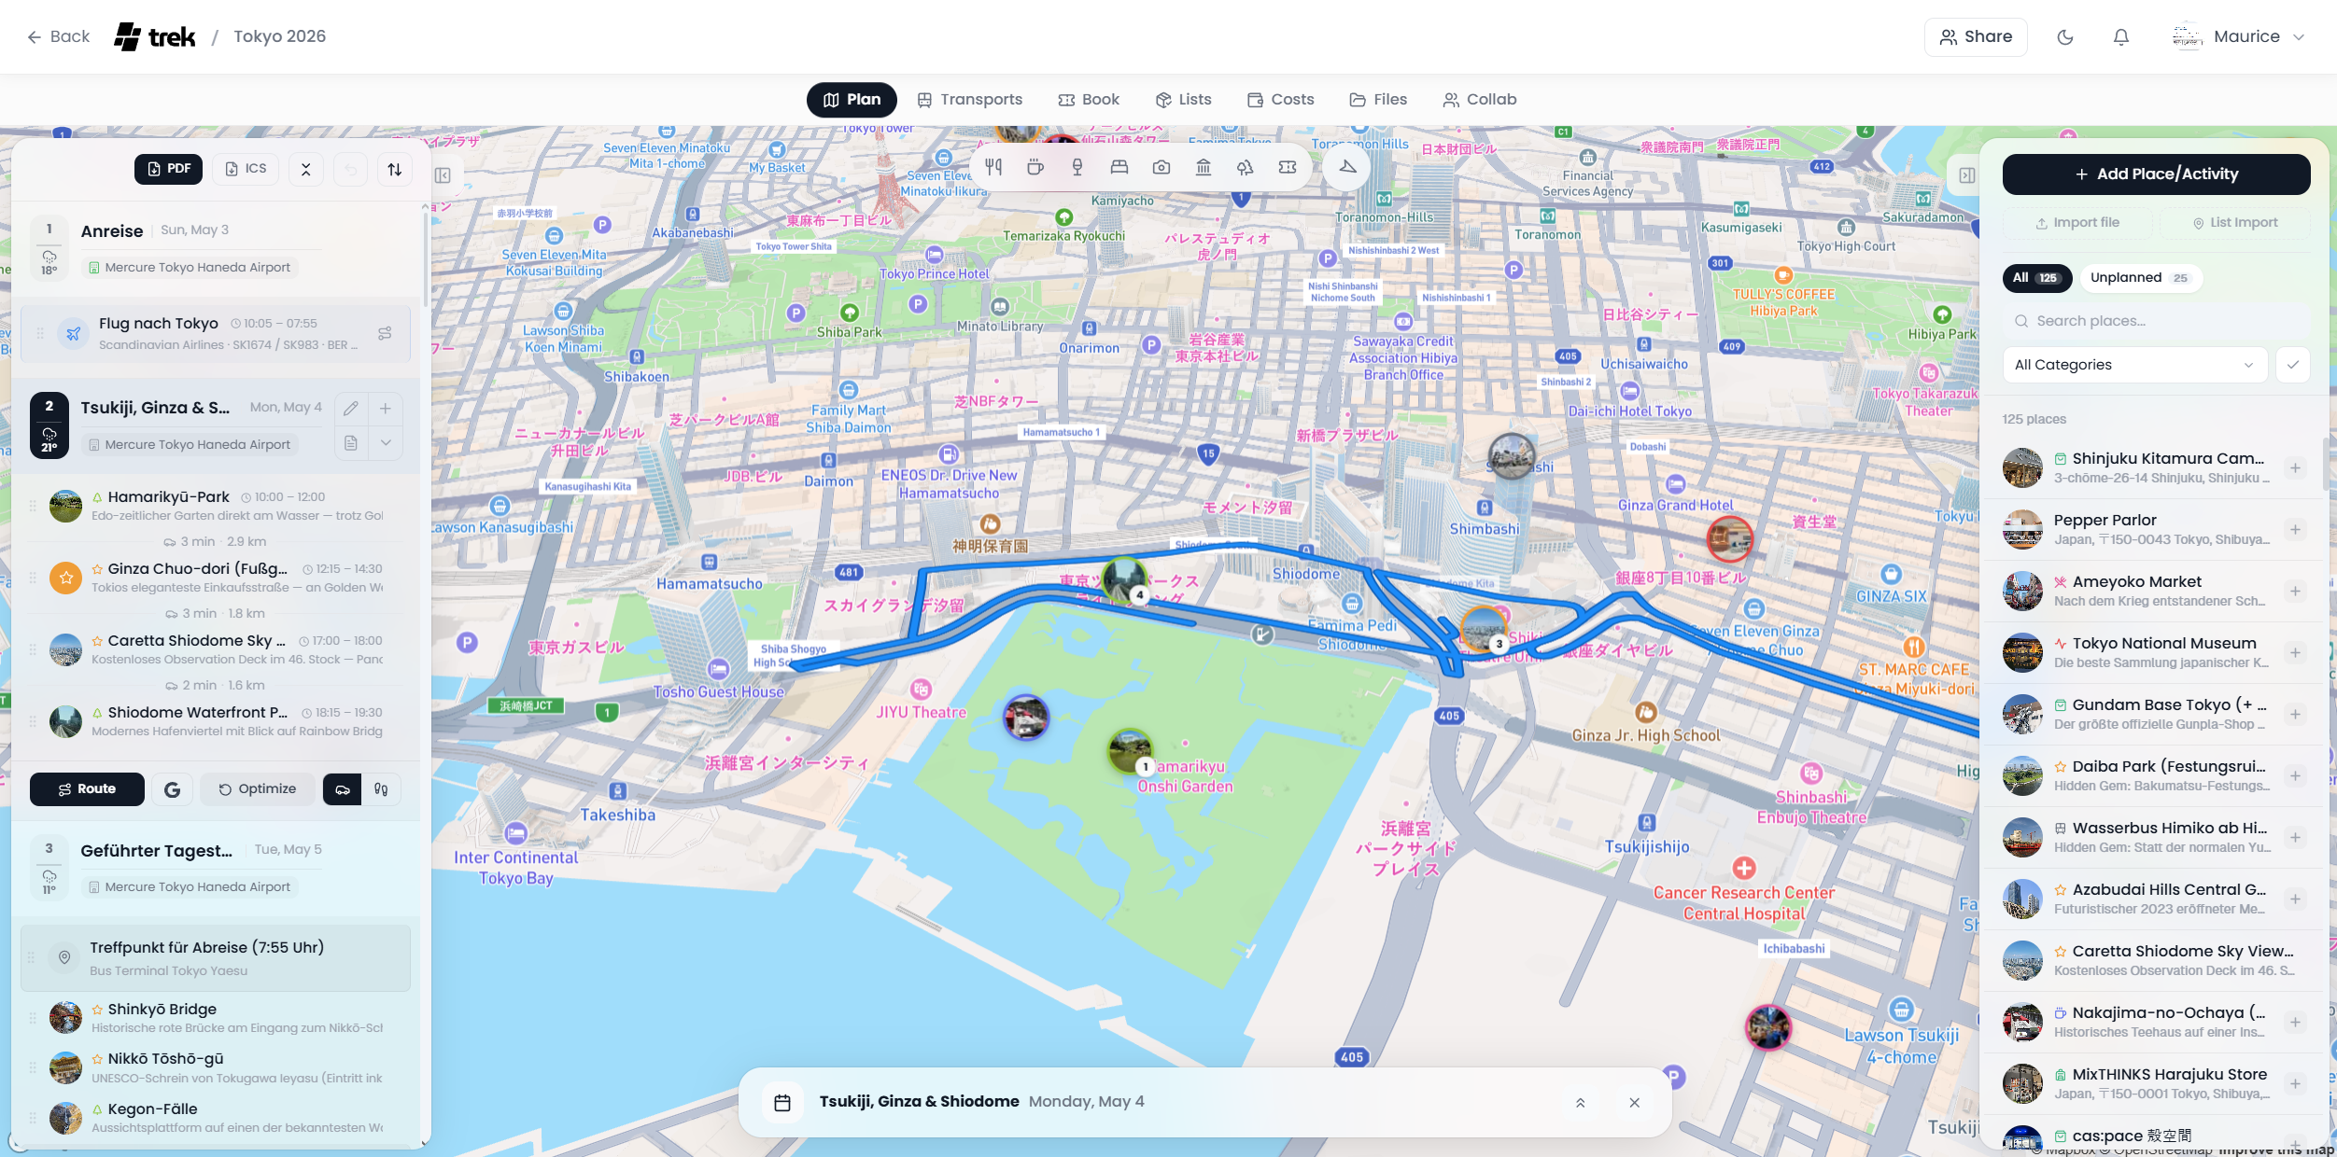Collapse the right places panel

tap(1966, 175)
